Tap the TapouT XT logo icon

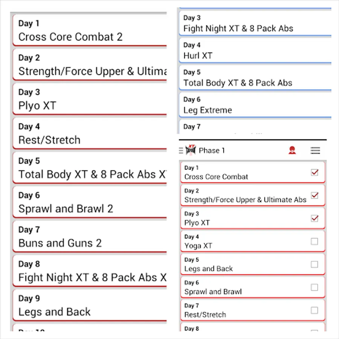pos(191,150)
